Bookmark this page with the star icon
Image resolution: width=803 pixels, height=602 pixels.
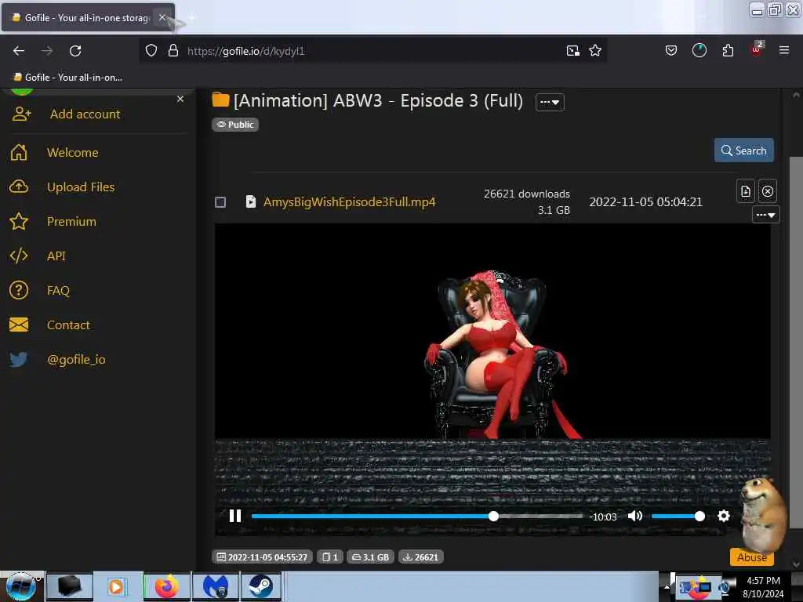point(595,50)
